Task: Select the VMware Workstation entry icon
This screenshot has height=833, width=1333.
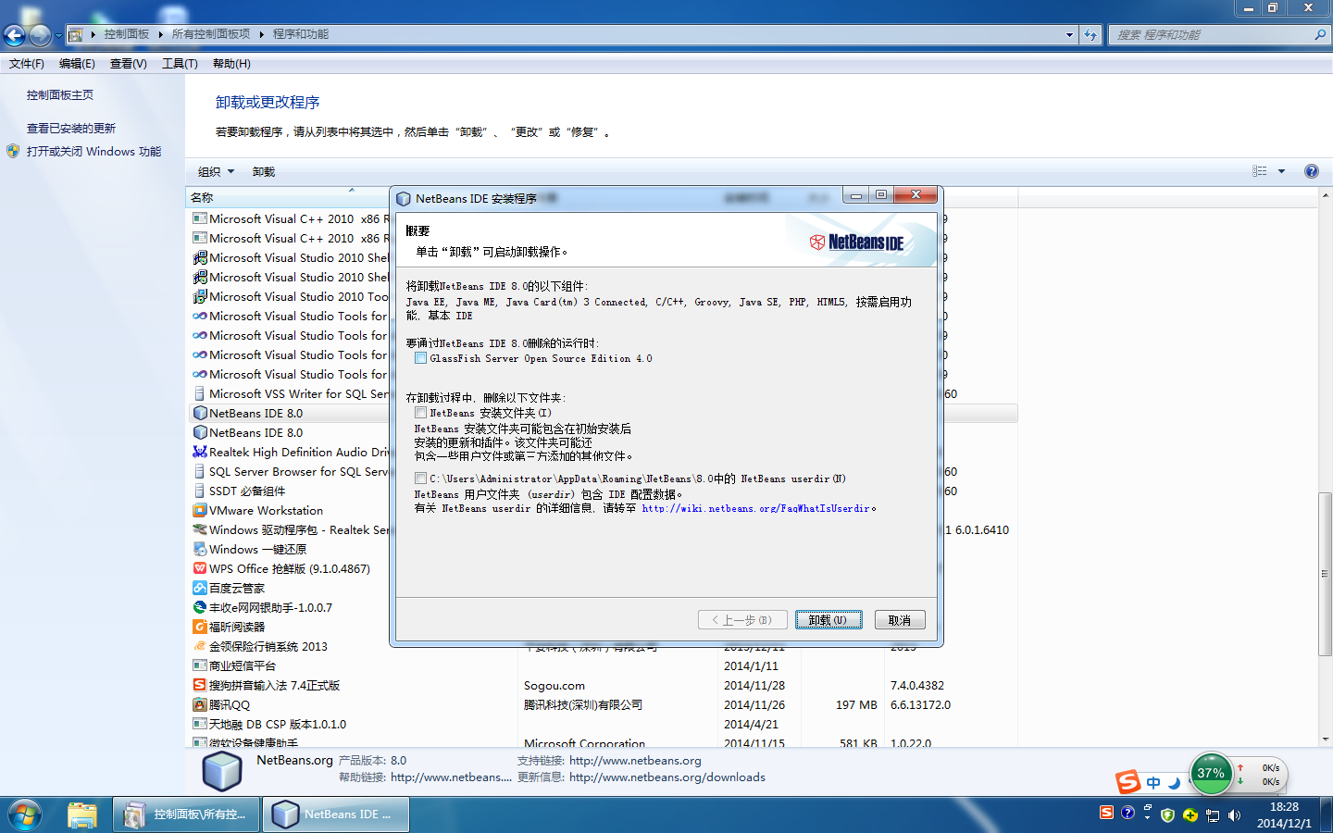Action: click(x=199, y=511)
